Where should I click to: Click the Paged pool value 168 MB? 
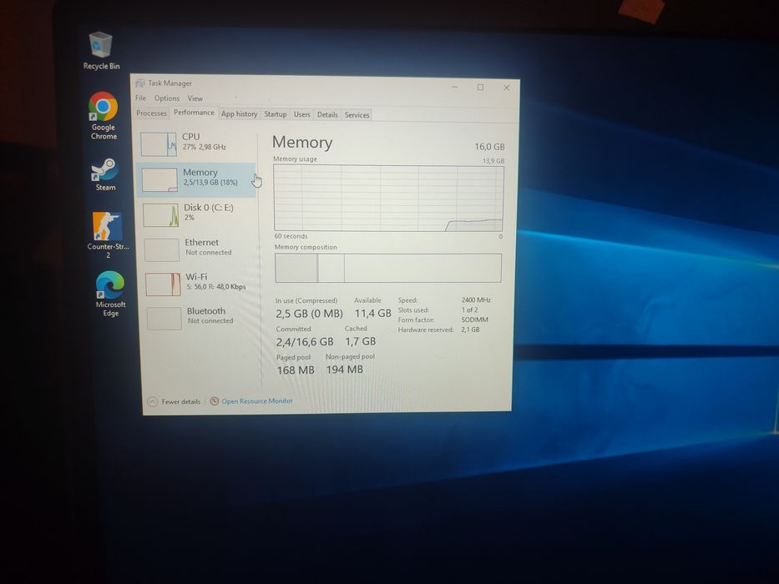296,370
